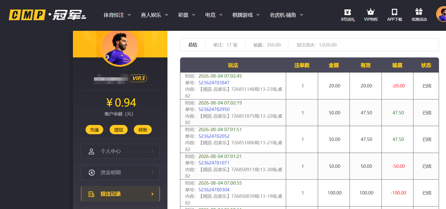Viewport: 446px width, 209px height.
Task: Open order number 523624782950
Action: [x=214, y=109]
